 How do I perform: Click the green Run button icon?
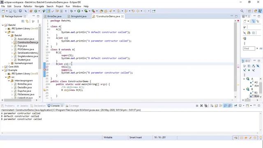(78, 11)
